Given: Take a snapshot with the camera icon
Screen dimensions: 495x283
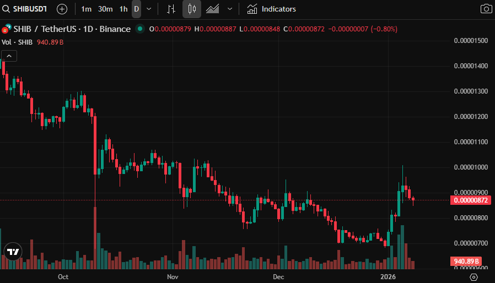Looking at the screenshot, I should [486, 9].
